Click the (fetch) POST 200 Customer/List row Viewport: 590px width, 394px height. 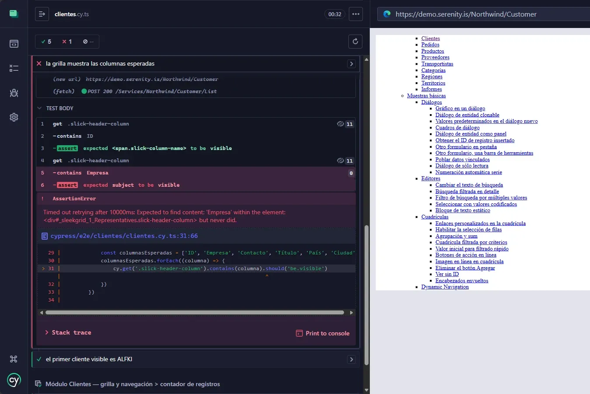point(196,91)
